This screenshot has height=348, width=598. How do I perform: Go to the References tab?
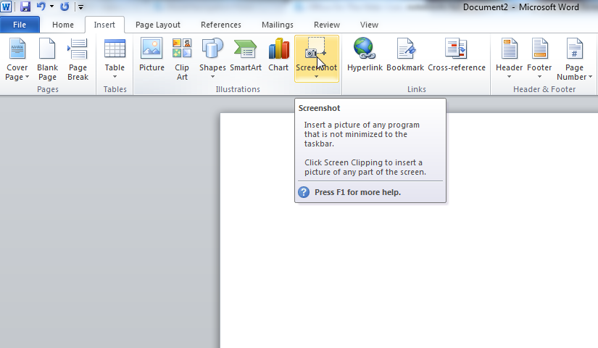221,25
